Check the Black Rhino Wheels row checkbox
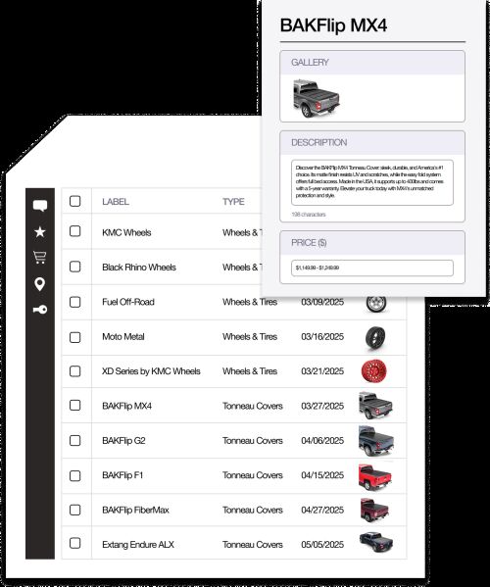This screenshot has width=490, height=587. pyautogui.click(x=75, y=267)
